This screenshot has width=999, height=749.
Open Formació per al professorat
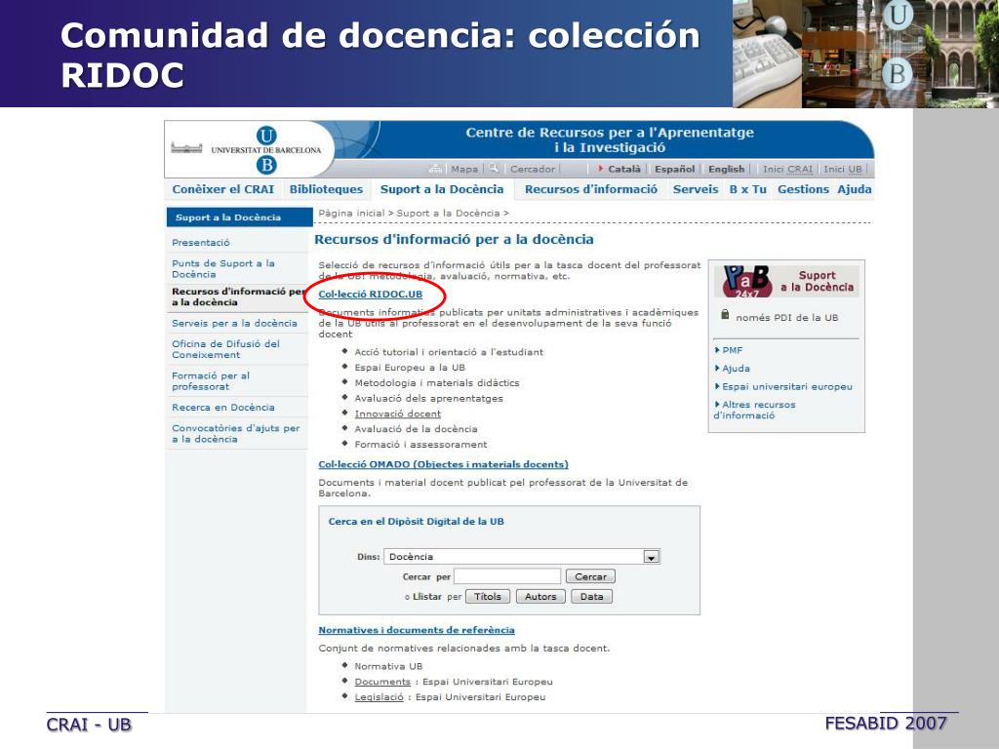[x=211, y=381]
